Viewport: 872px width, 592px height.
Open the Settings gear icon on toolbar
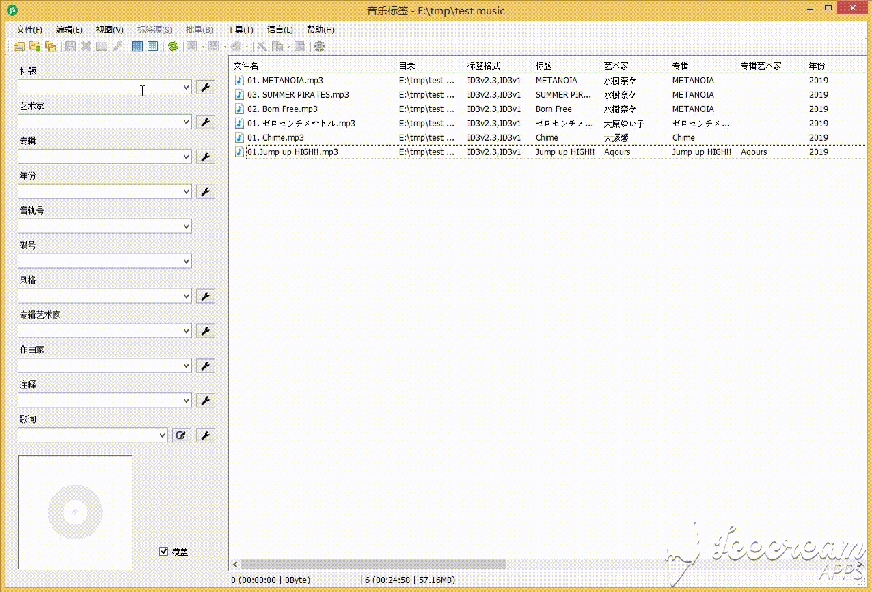[x=320, y=46]
